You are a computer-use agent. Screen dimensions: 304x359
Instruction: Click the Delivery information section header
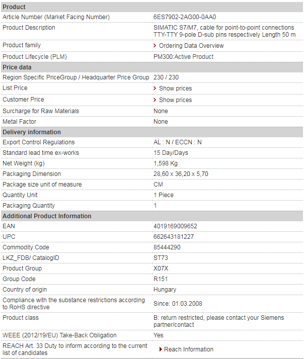tap(152, 132)
